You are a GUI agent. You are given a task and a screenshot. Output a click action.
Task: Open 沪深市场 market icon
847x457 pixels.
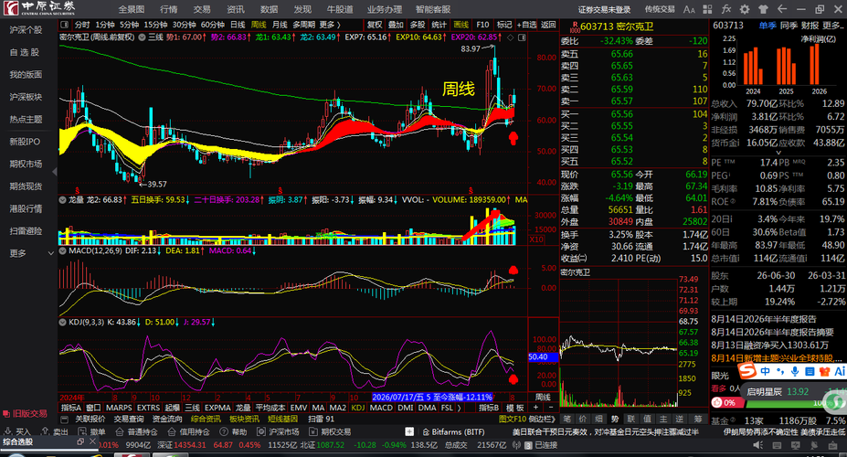[261, 431]
